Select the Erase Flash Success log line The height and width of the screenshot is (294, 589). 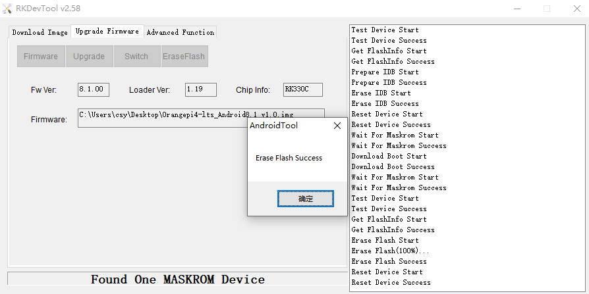click(x=389, y=261)
